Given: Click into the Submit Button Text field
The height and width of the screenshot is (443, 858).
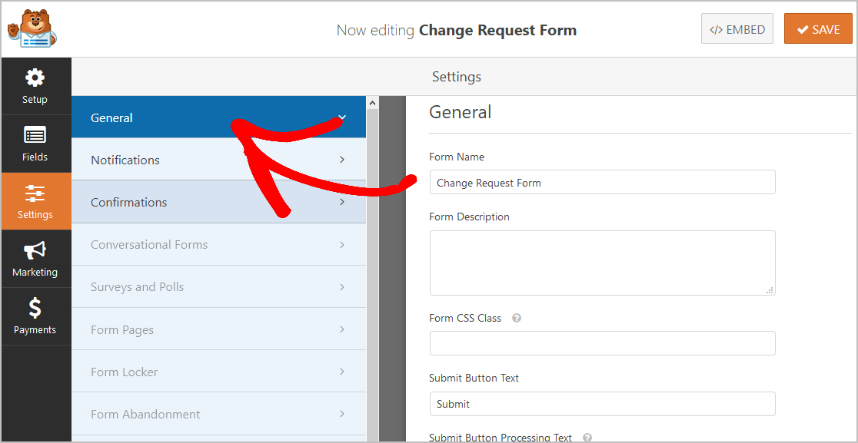Looking at the screenshot, I should pyautogui.click(x=603, y=404).
